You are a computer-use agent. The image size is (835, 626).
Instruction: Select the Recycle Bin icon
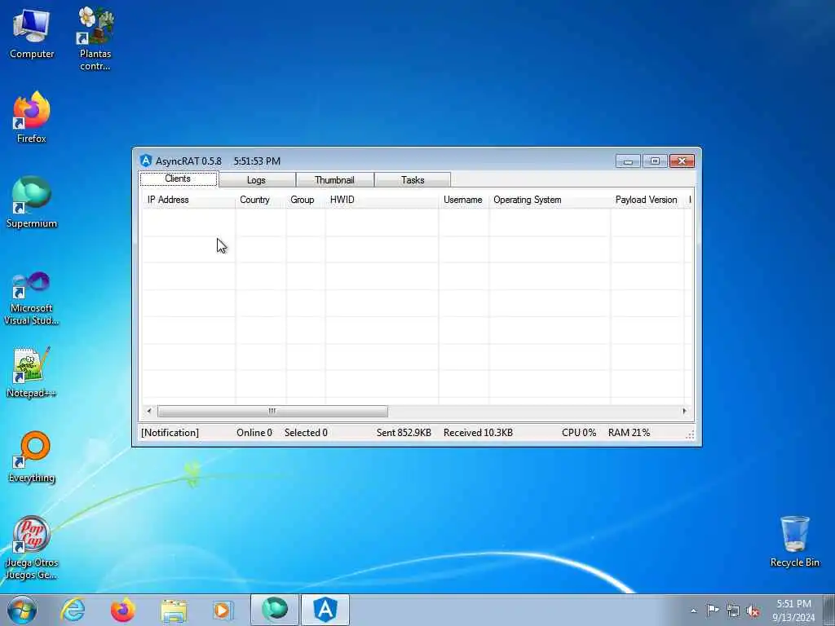coord(794,541)
